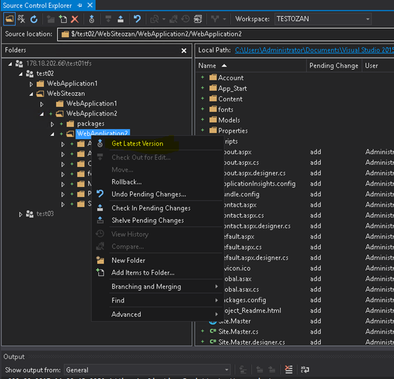Toggle the Folders pane toolbar icon
The image size is (394, 379).
click(x=9, y=20)
